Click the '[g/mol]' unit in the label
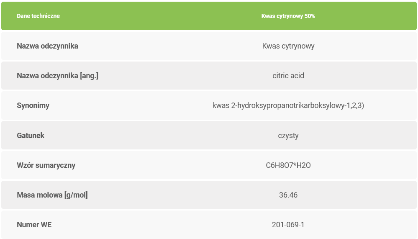The image size is (418, 239). pyautogui.click(x=76, y=195)
